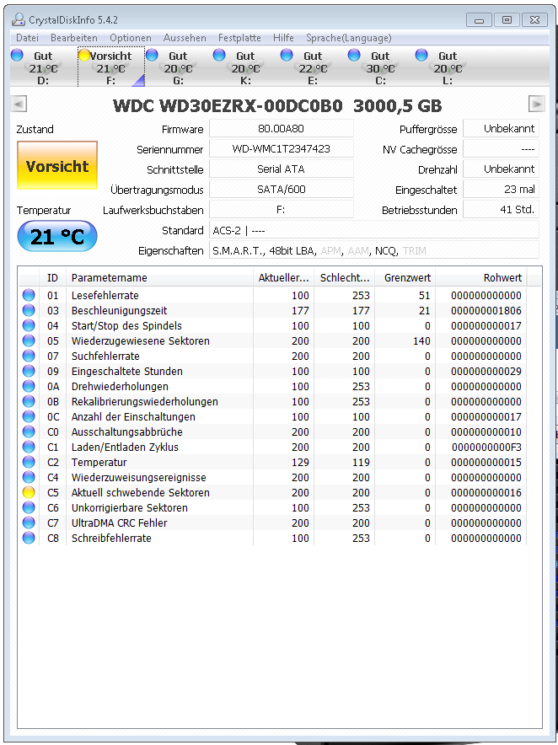Open the Datei menu
The height and width of the screenshot is (745, 558).
tap(27, 38)
